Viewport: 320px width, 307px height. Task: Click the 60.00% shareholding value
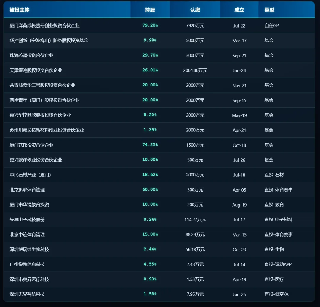click(150, 189)
